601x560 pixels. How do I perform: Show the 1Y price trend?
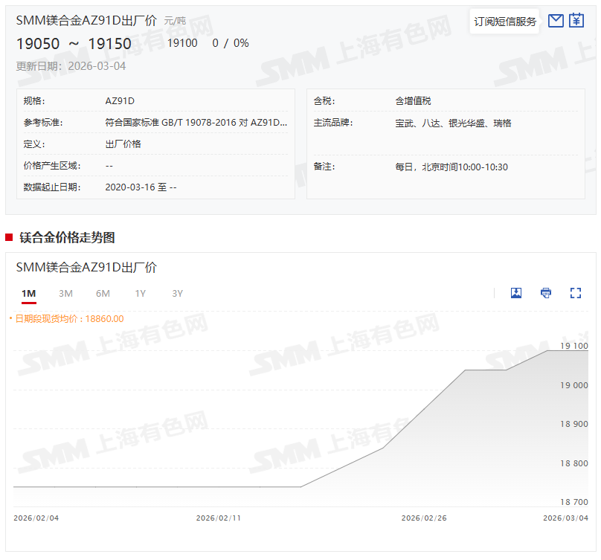click(140, 294)
